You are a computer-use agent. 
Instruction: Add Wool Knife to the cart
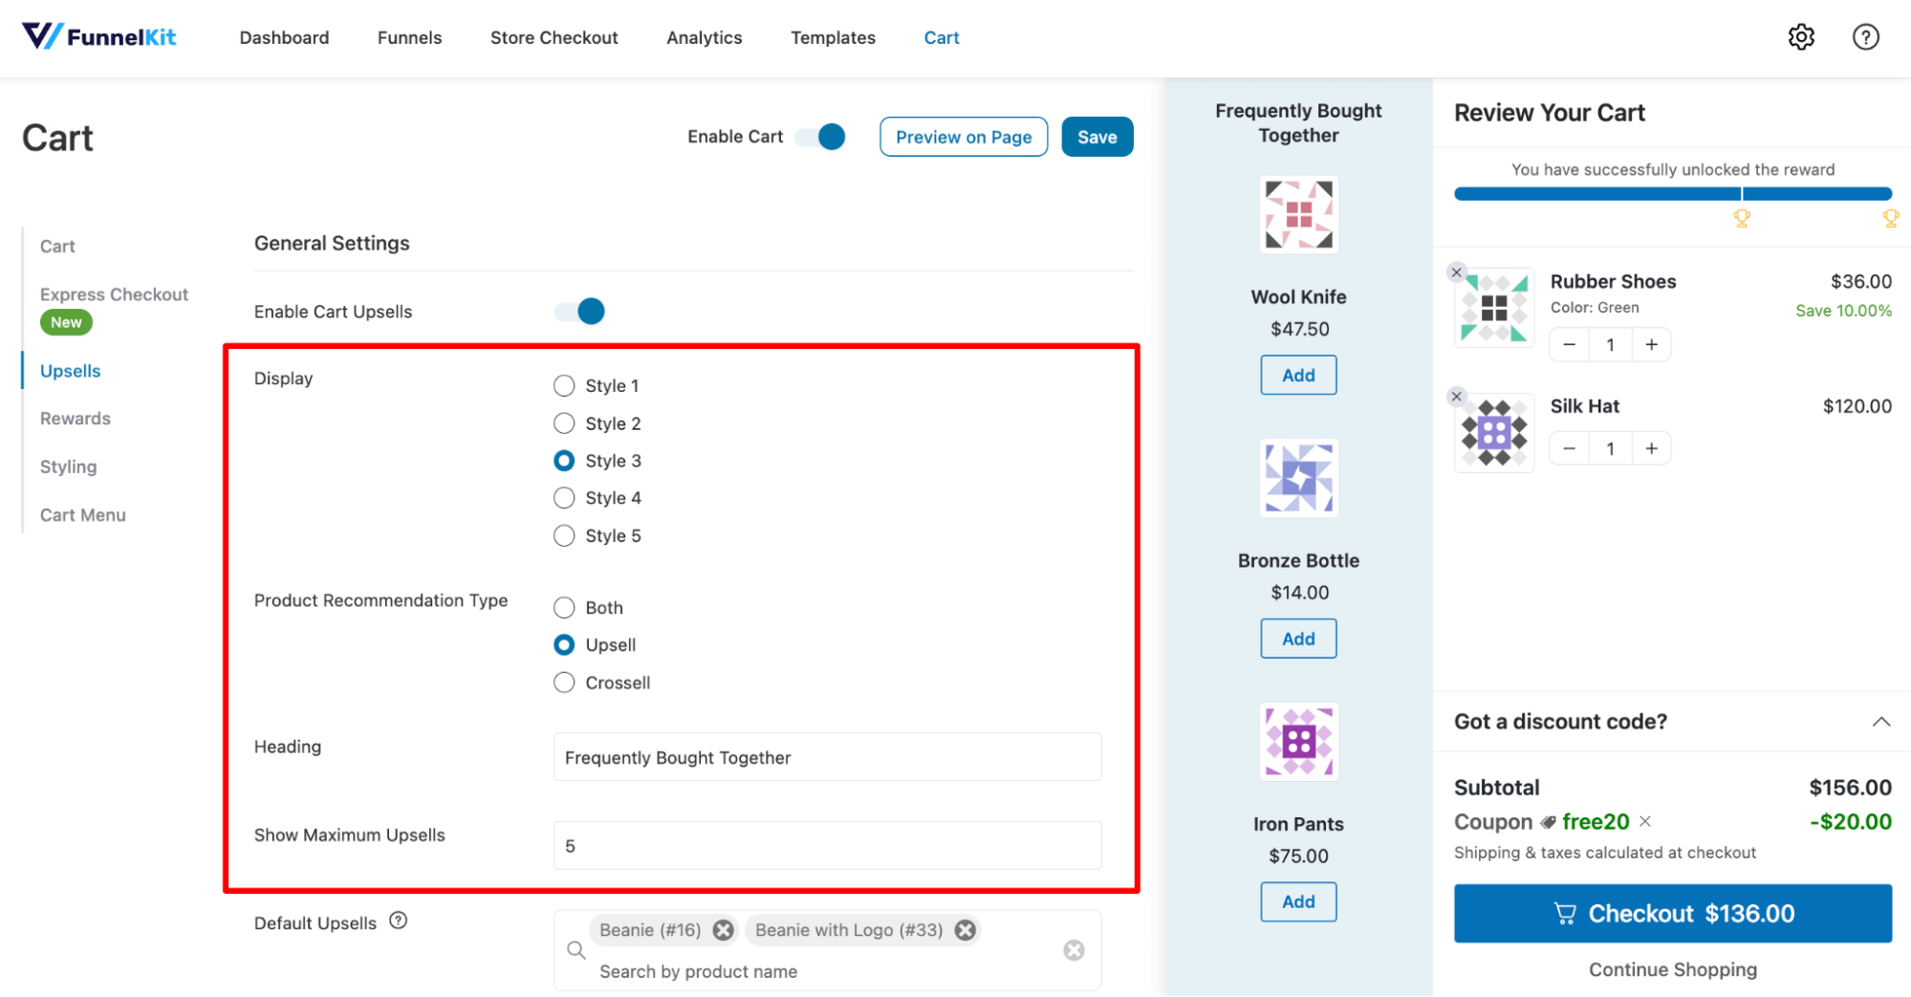pos(1297,376)
